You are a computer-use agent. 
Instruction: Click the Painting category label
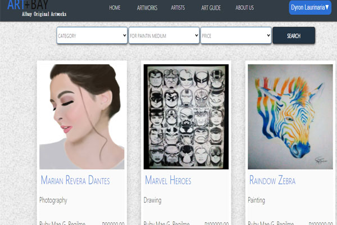(257, 200)
